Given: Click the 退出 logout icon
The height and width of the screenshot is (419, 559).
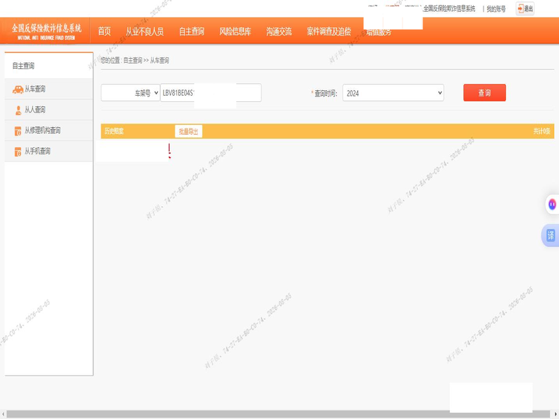Looking at the screenshot, I should [x=525, y=8].
